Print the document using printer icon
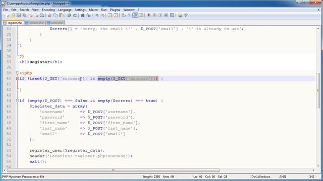The image size is (323, 181). [42, 16]
